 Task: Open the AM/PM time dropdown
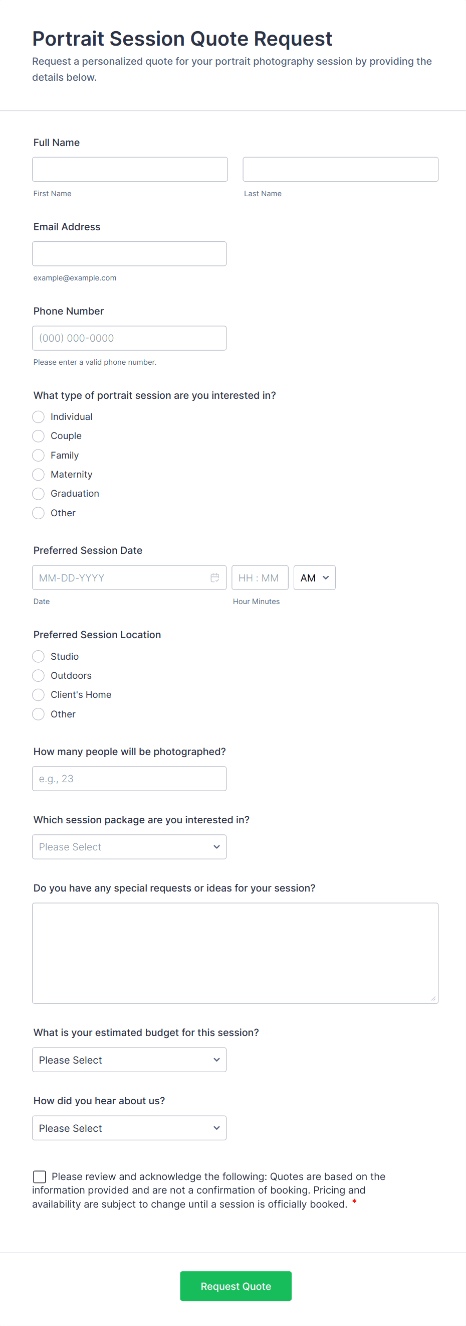[314, 577]
